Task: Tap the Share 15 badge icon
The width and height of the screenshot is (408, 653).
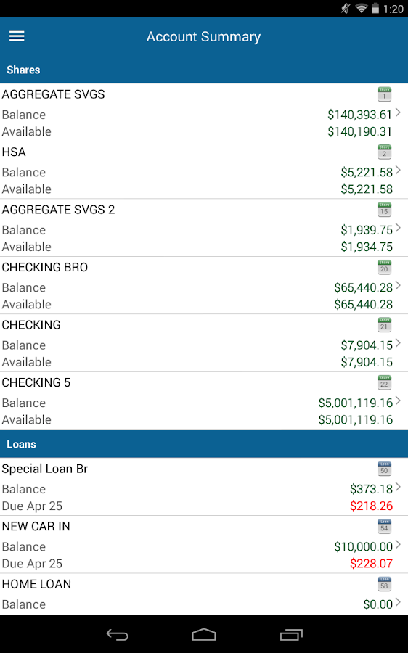Action: coord(384,210)
